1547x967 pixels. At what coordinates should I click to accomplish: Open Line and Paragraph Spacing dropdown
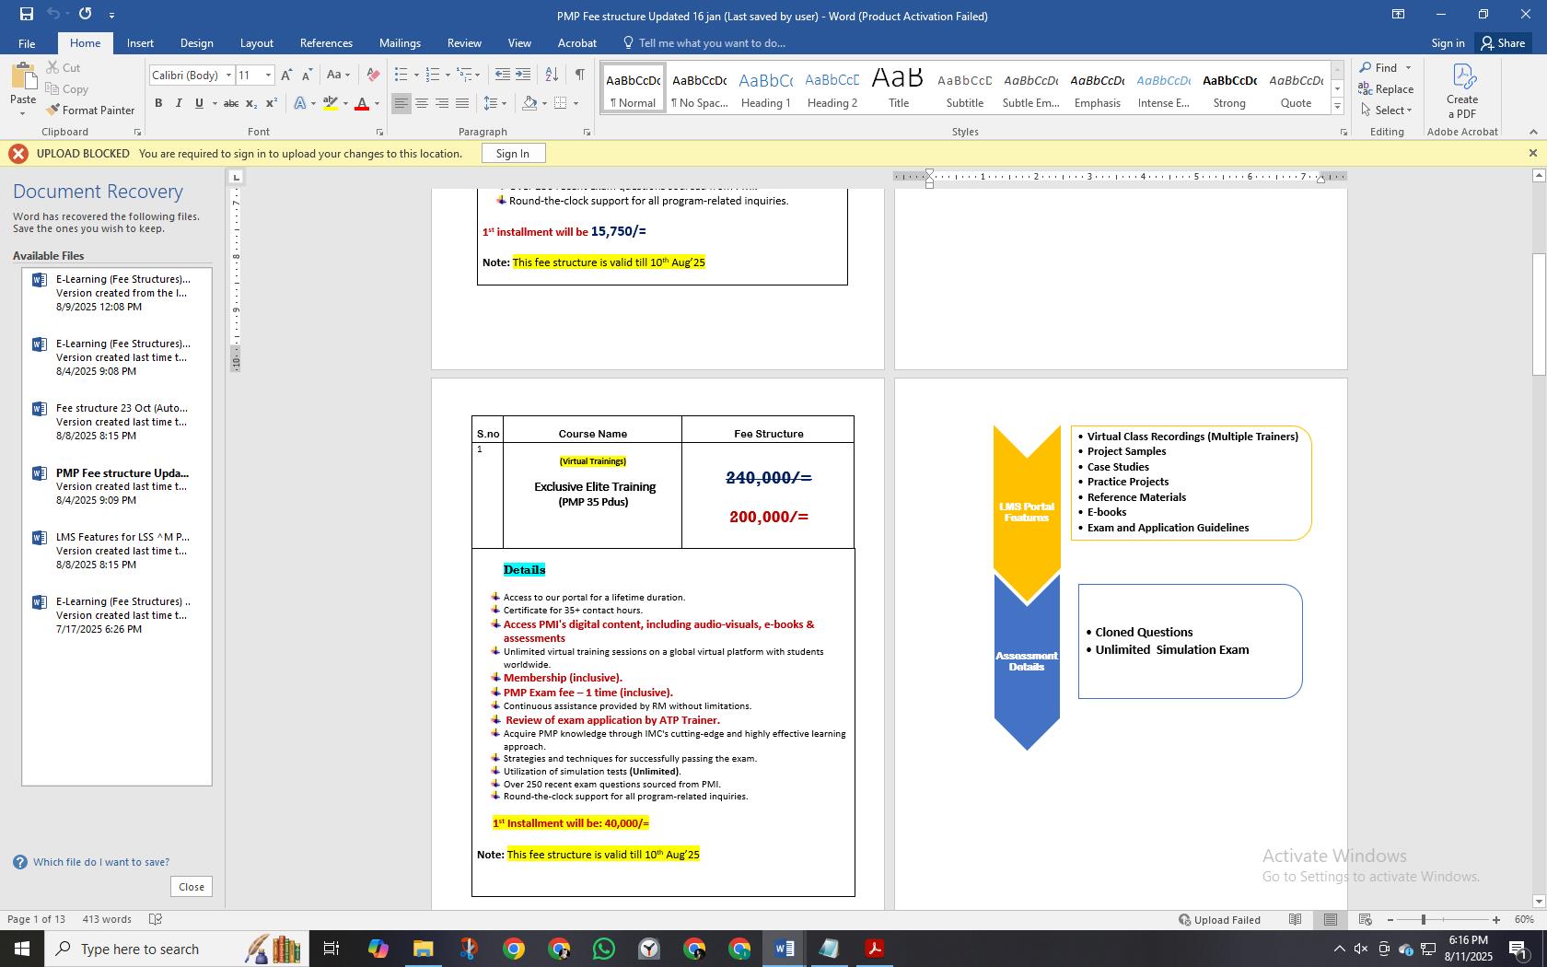pos(495,104)
